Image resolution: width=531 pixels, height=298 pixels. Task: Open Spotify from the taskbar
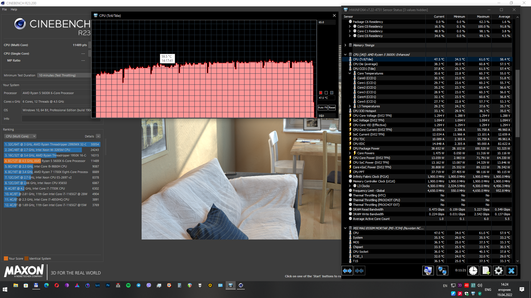point(128,285)
